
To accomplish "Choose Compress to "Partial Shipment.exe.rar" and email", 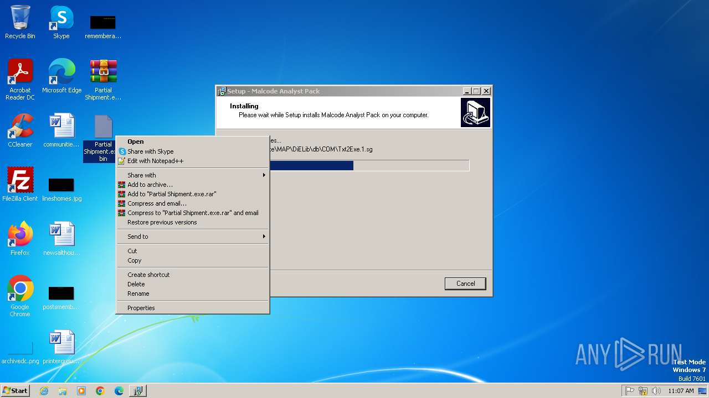I will (x=192, y=213).
